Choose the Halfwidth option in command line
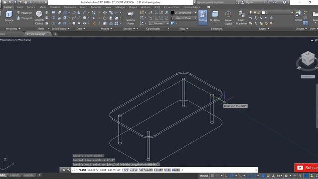Viewport: 318px width, 179px height. [x=146, y=170]
